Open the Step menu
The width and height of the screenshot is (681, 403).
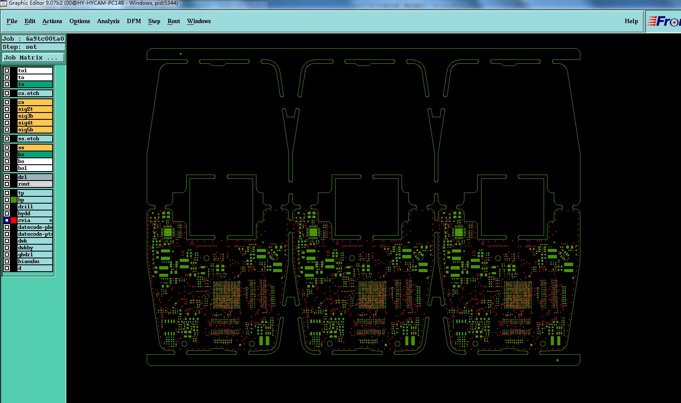(x=154, y=21)
